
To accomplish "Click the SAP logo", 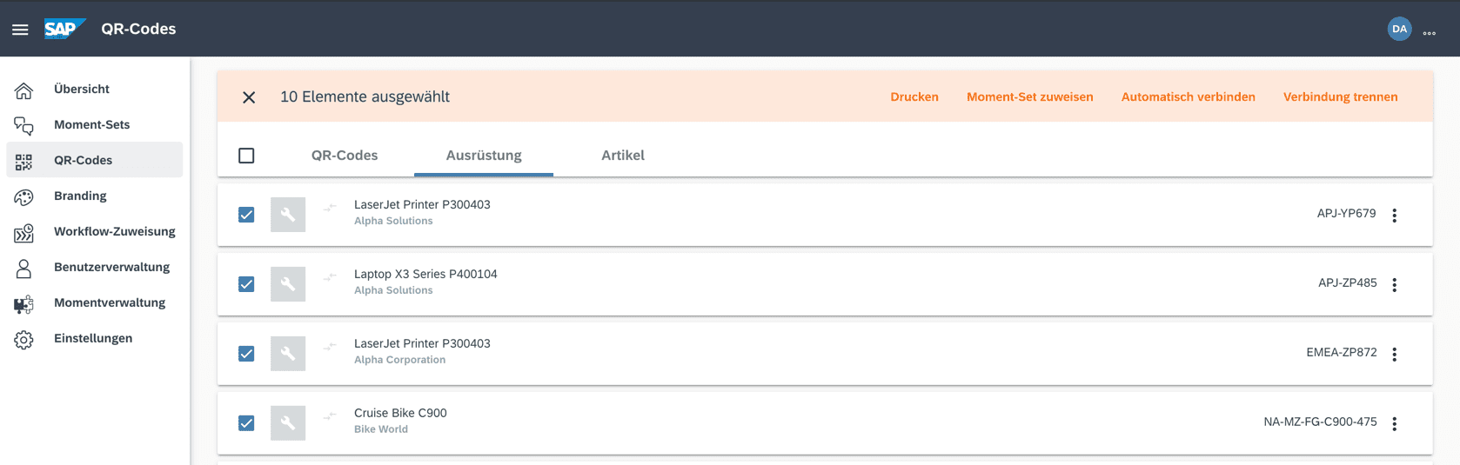I will click(65, 29).
